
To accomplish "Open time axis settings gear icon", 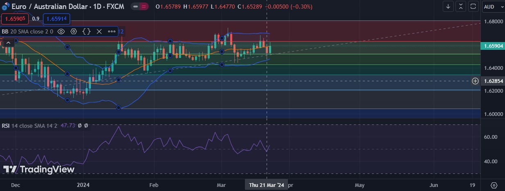I will 494,185.
